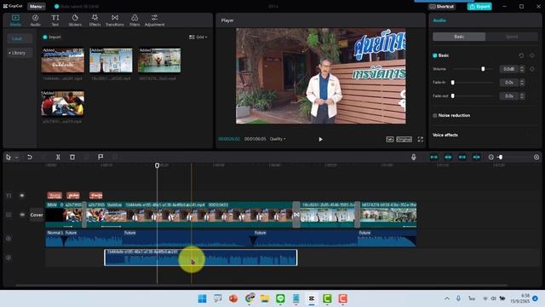The height and width of the screenshot is (307, 545).
Task: Open the Text tab
Action: click(54, 20)
